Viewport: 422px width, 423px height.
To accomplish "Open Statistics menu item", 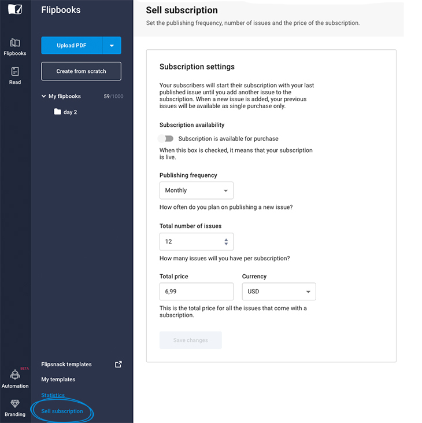I will tap(53, 395).
